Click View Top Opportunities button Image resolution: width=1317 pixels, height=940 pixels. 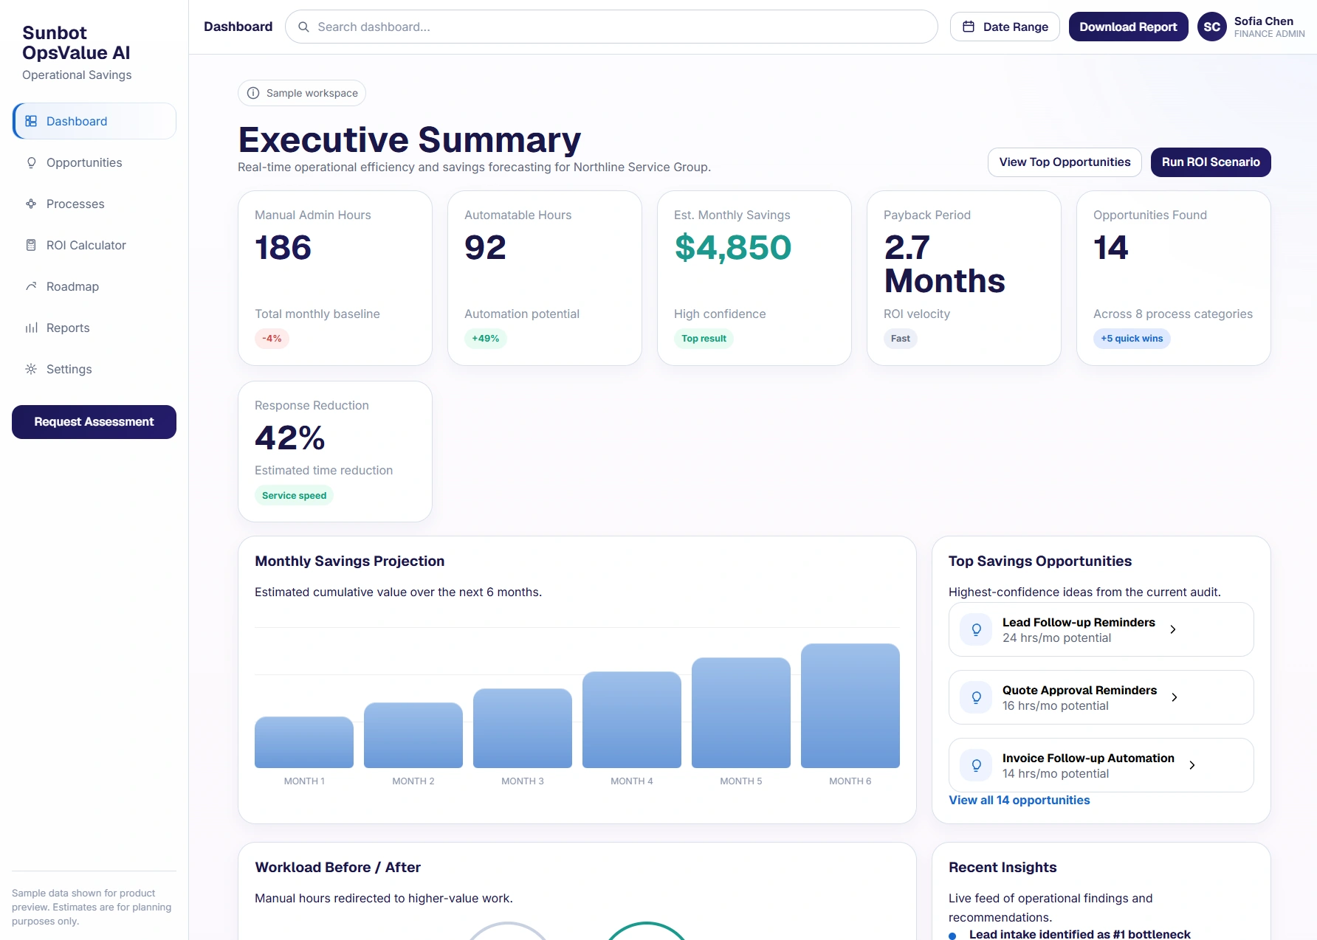pyautogui.click(x=1065, y=162)
